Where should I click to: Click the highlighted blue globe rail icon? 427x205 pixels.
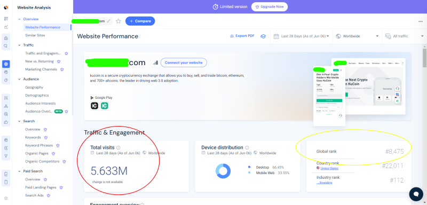(6, 64)
